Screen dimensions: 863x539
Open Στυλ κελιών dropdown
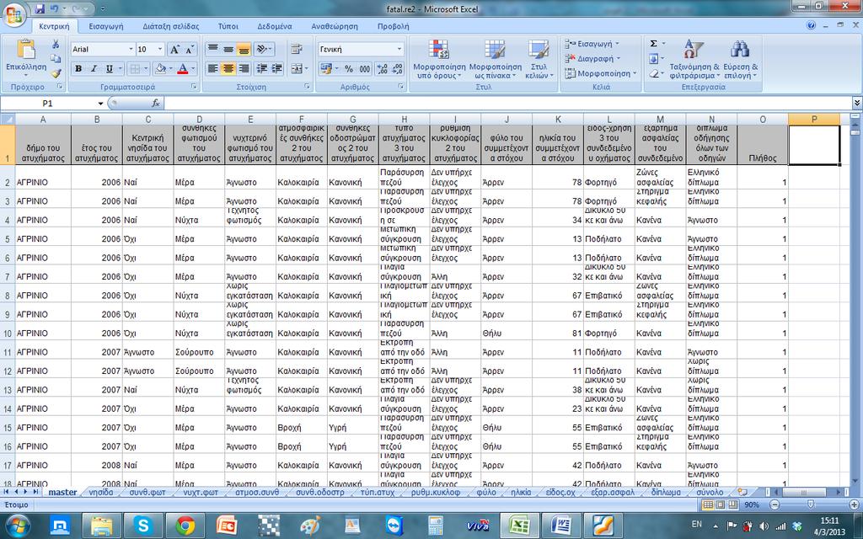tap(539, 59)
